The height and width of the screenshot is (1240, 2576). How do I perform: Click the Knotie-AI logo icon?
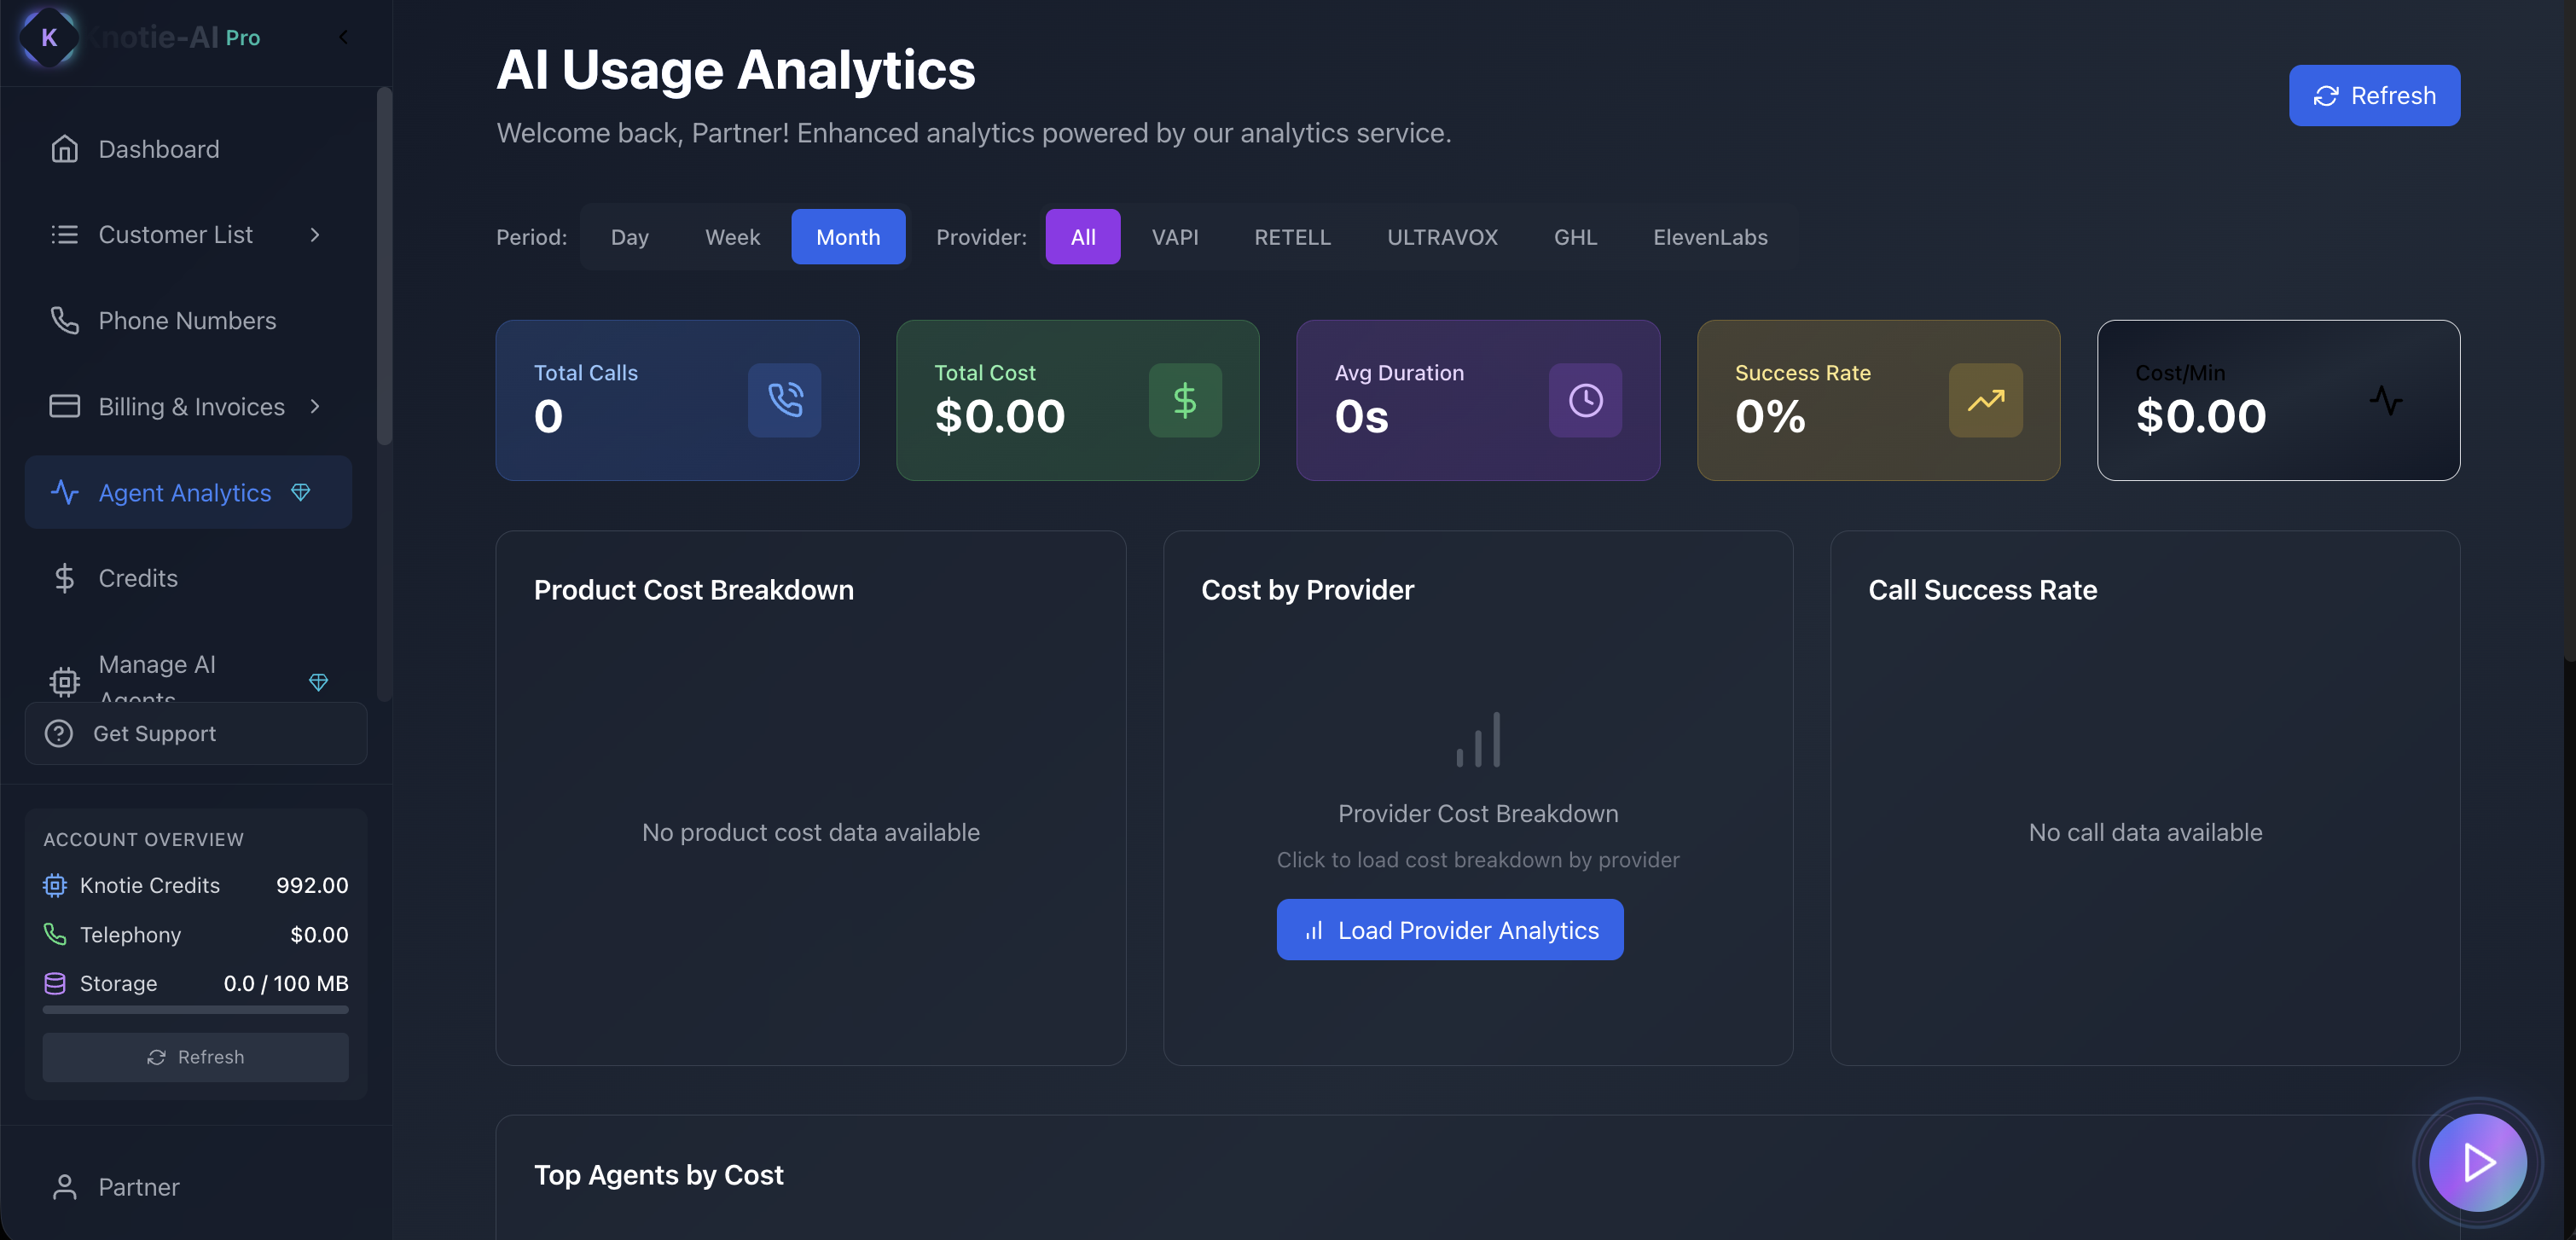(x=48, y=37)
